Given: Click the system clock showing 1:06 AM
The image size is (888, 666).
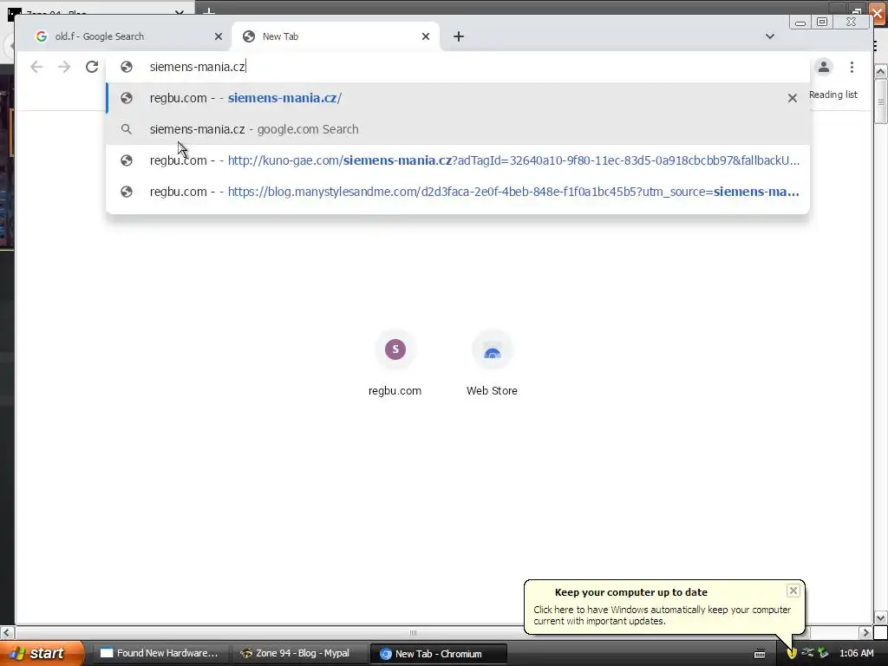Looking at the screenshot, I should [856, 654].
